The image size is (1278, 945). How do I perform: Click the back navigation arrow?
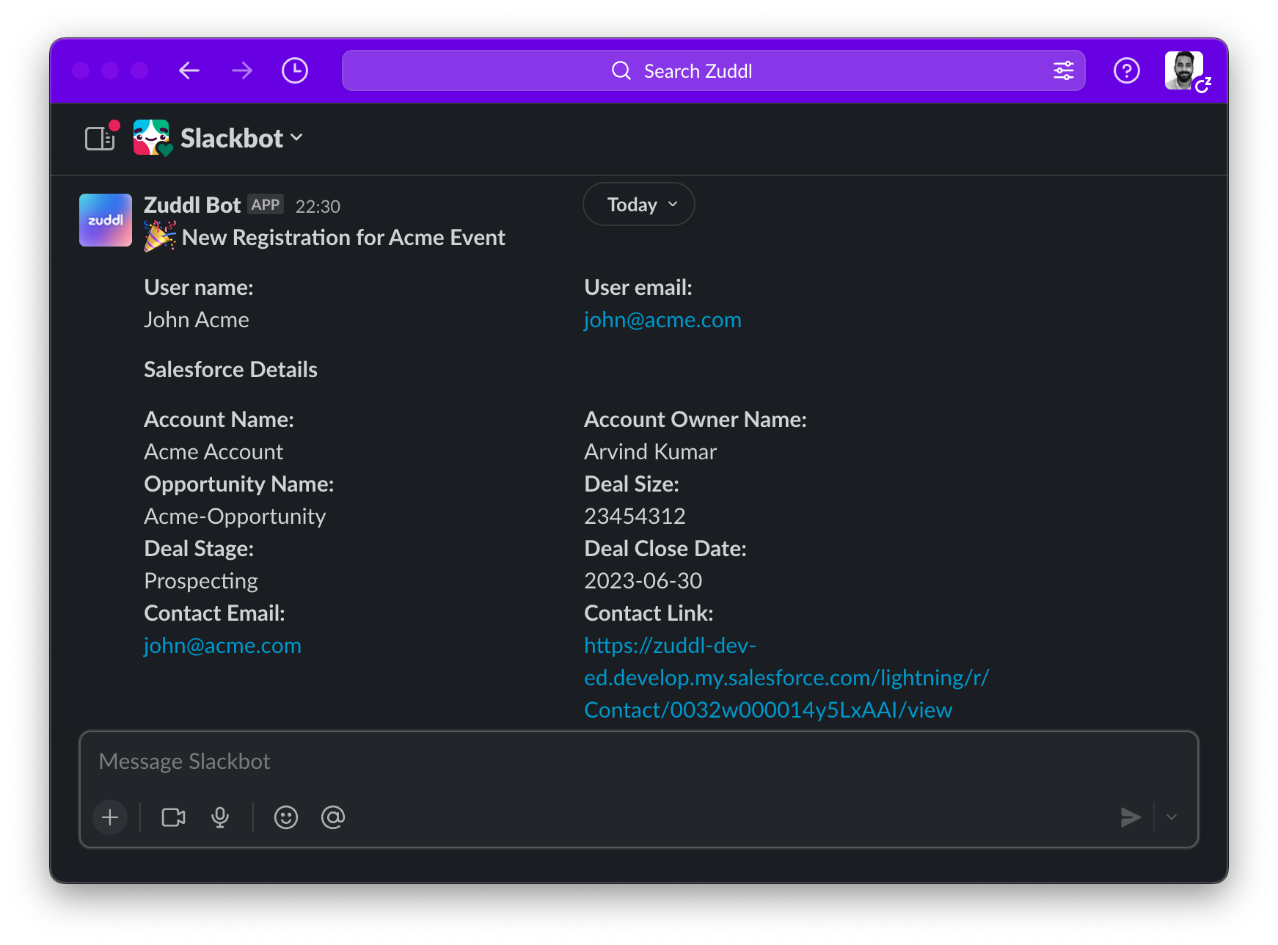pos(189,70)
